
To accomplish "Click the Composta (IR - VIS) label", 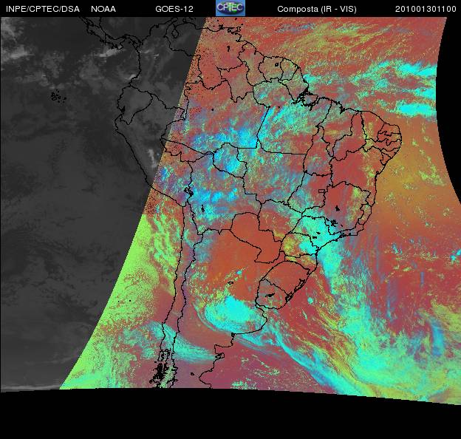I will (317, 10).
